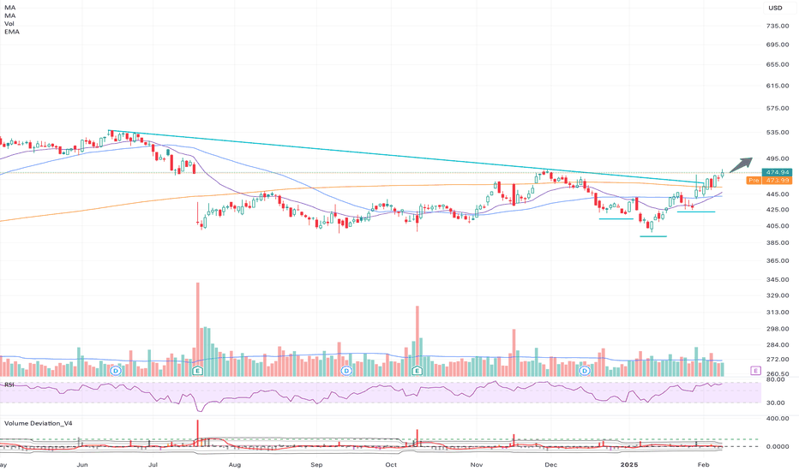
Task: Select the Vol indicator legend entry
Action: (x=9, y=24)
